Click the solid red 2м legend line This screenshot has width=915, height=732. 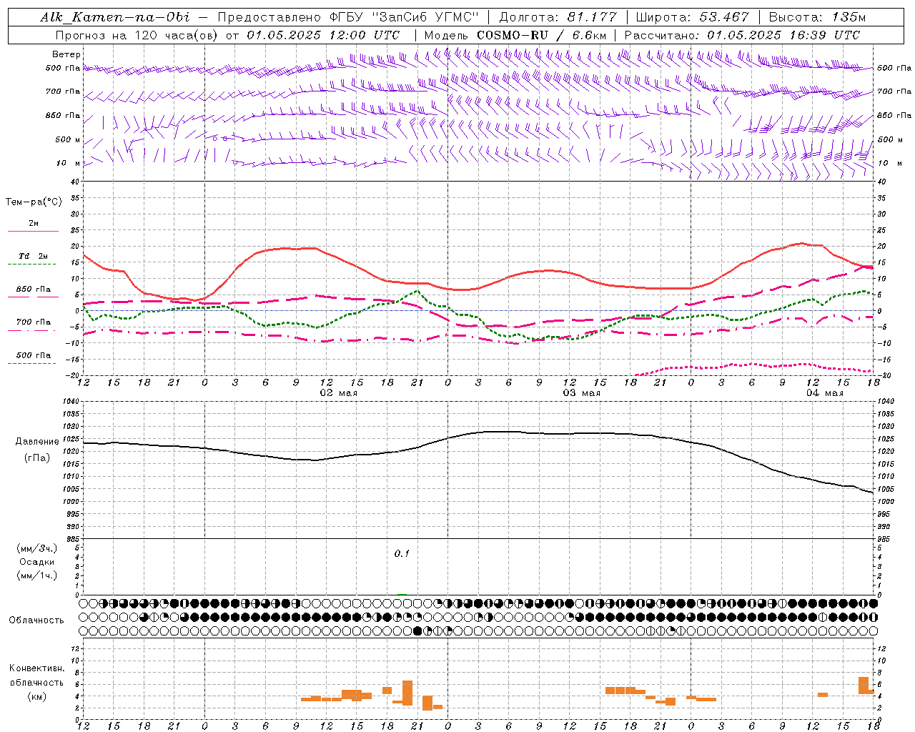(33, 231)
